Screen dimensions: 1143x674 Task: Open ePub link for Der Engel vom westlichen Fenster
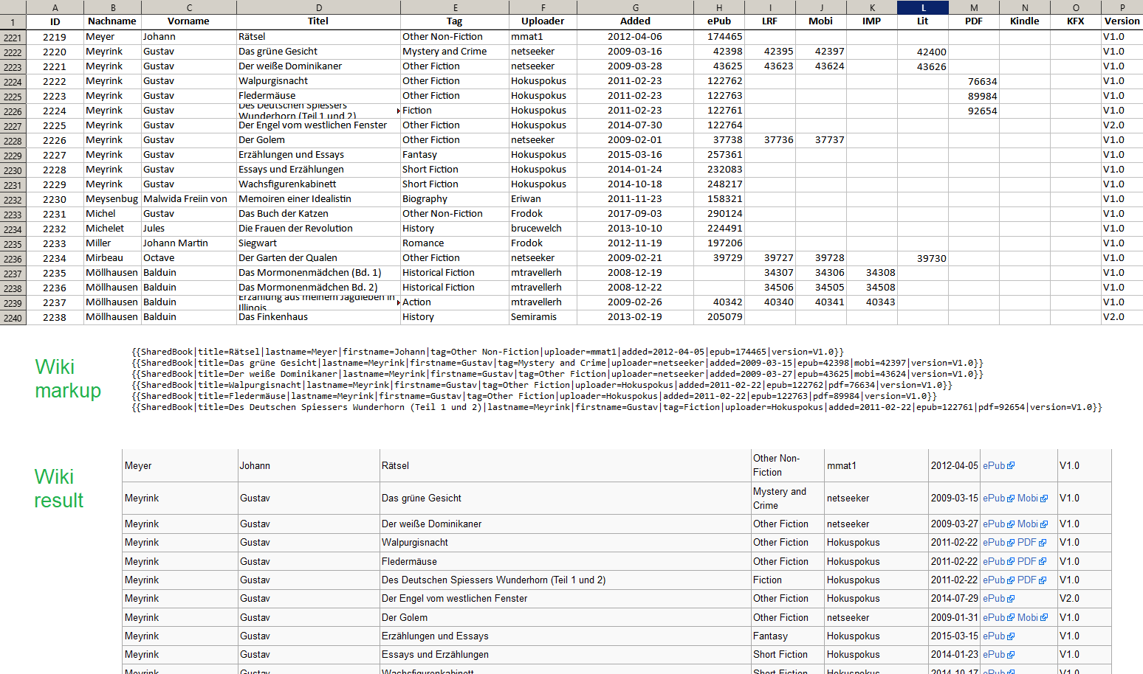[x=998, y=599]
